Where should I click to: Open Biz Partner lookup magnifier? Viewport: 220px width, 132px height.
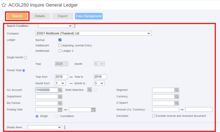(60, 103)
